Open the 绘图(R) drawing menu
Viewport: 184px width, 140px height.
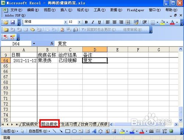(x=11, y=131)
